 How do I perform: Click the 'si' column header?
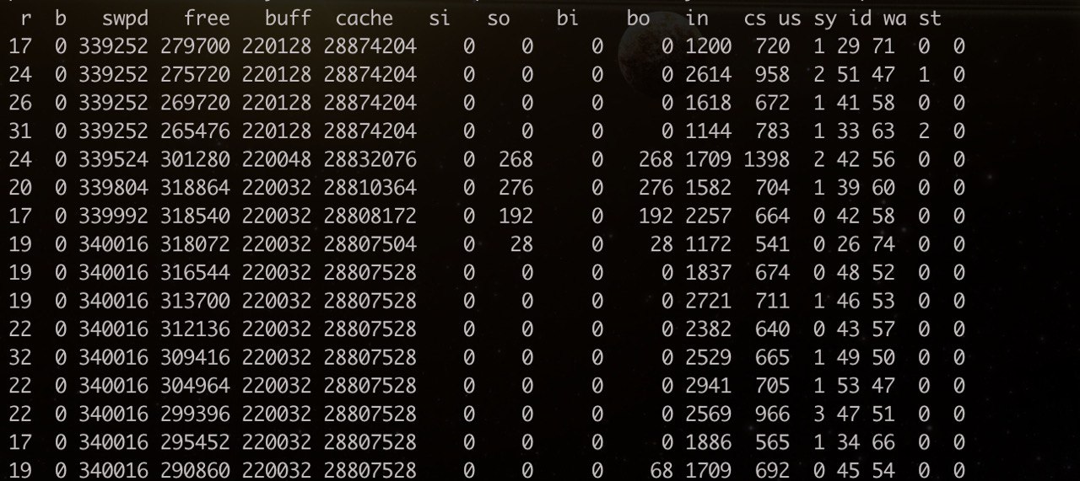[440, 19]
